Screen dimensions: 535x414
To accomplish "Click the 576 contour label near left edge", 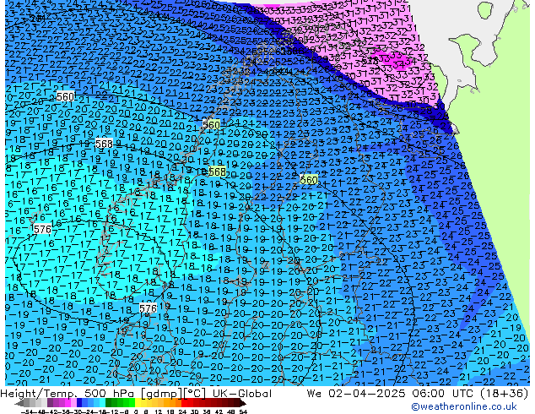I will [x=41, y=229].
